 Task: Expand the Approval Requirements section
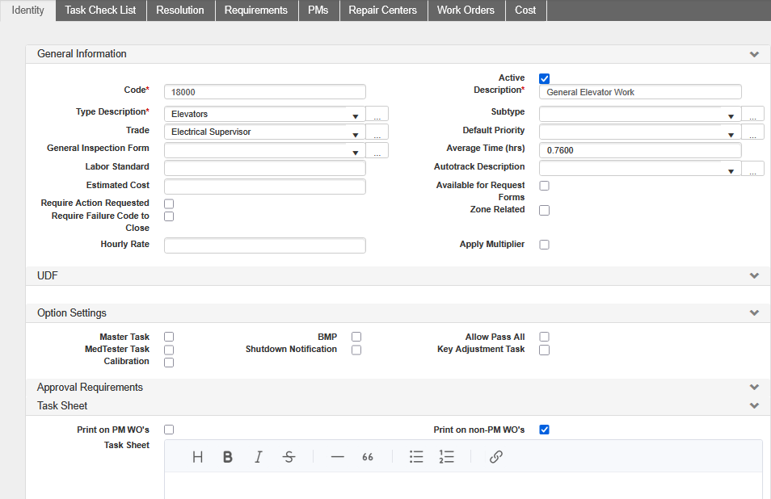(754, 388)
